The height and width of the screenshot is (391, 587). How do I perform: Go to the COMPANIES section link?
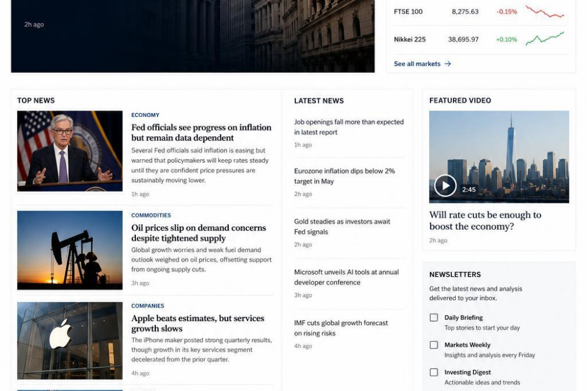[x=148, y=306]
